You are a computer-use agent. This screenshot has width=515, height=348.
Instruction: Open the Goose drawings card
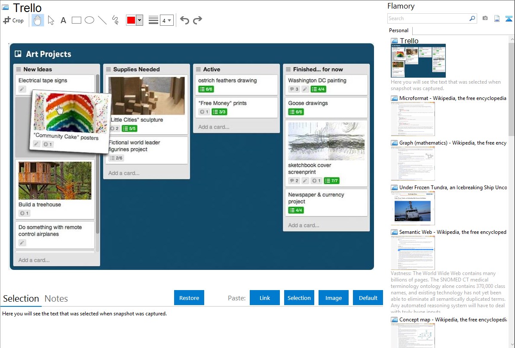[326, 107]
